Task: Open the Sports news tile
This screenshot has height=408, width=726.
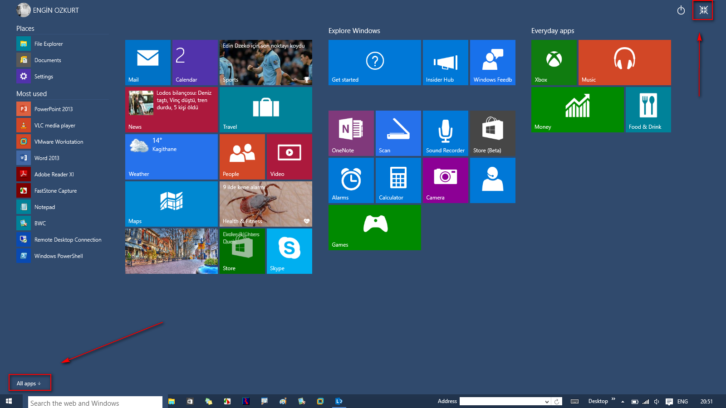Action: click(x=266, y=63)
